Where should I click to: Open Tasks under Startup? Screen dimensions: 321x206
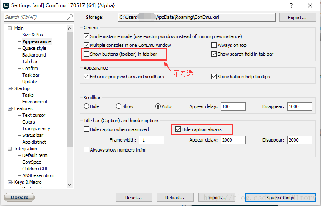click(x=28, y=95)
